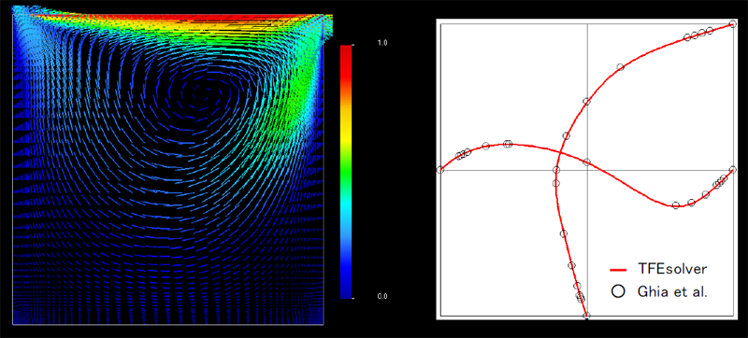Click the data circle at the chart's left axis end

click(440, 170)
